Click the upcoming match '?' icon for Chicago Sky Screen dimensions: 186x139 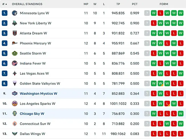pyautogui.click(x=147, y=114)
